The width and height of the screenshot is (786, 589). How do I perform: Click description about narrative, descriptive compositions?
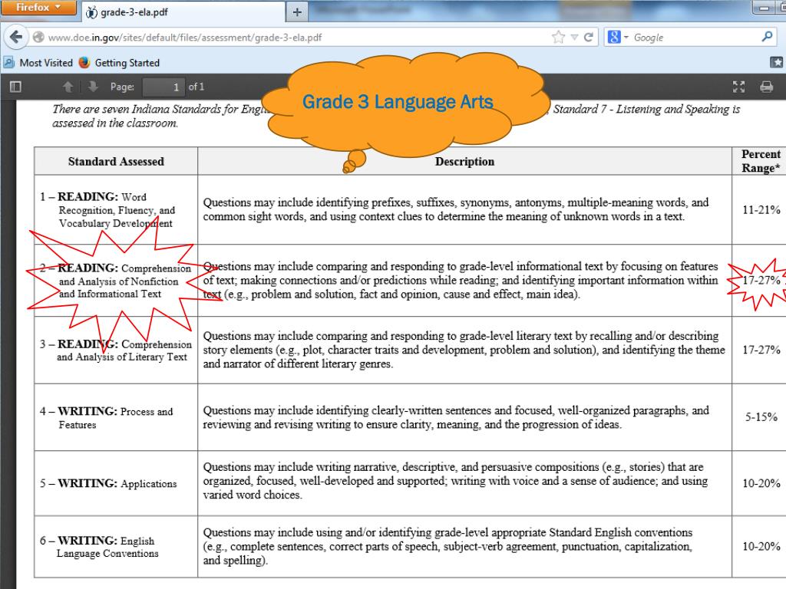(455, 481)
